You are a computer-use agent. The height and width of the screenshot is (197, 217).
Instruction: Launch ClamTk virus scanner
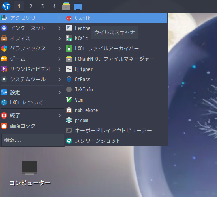click(116, 18)
